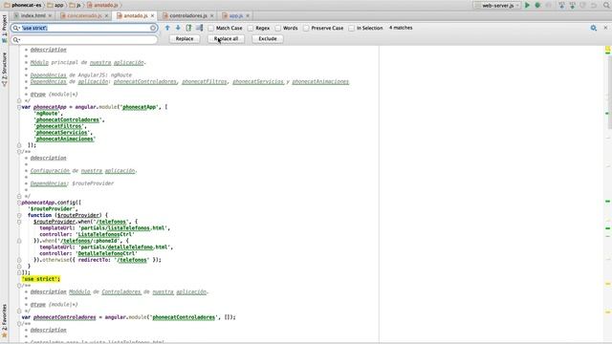Click the 'ListaTelefonosCtrl' controller string
The image size is (612, 344).
tap(105, 234)
